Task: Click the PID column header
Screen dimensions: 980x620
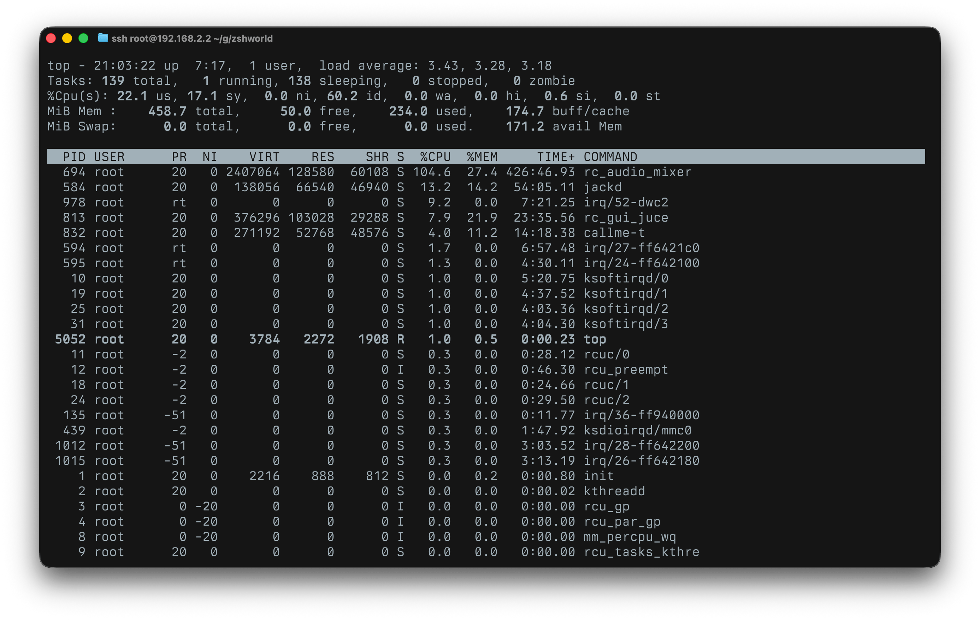Action: pos(74,157)
